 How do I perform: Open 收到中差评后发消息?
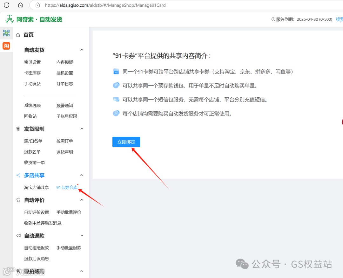[43, 223]
